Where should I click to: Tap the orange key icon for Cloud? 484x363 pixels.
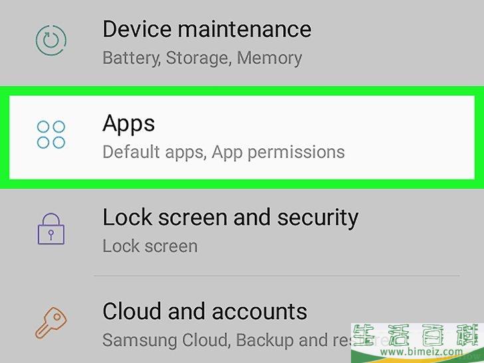(x=51, y=323)
